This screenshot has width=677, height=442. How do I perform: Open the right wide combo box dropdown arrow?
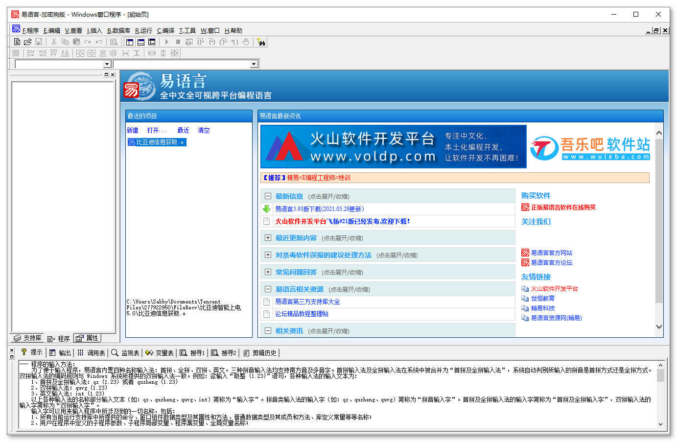[x=254, y=64]
